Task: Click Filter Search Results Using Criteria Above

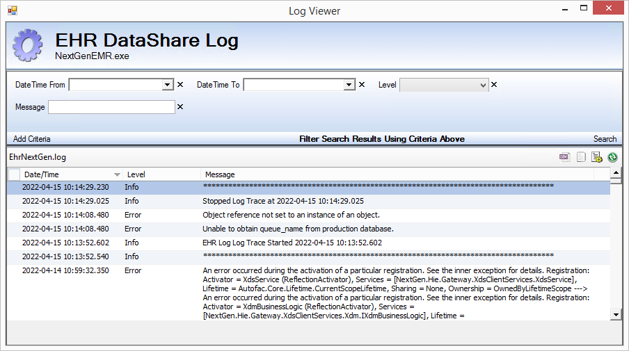Action: [382, 139]
